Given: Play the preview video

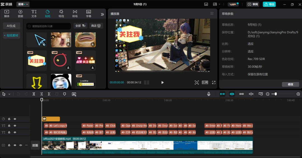Looking at the screenshot, I should coord(162,82).
